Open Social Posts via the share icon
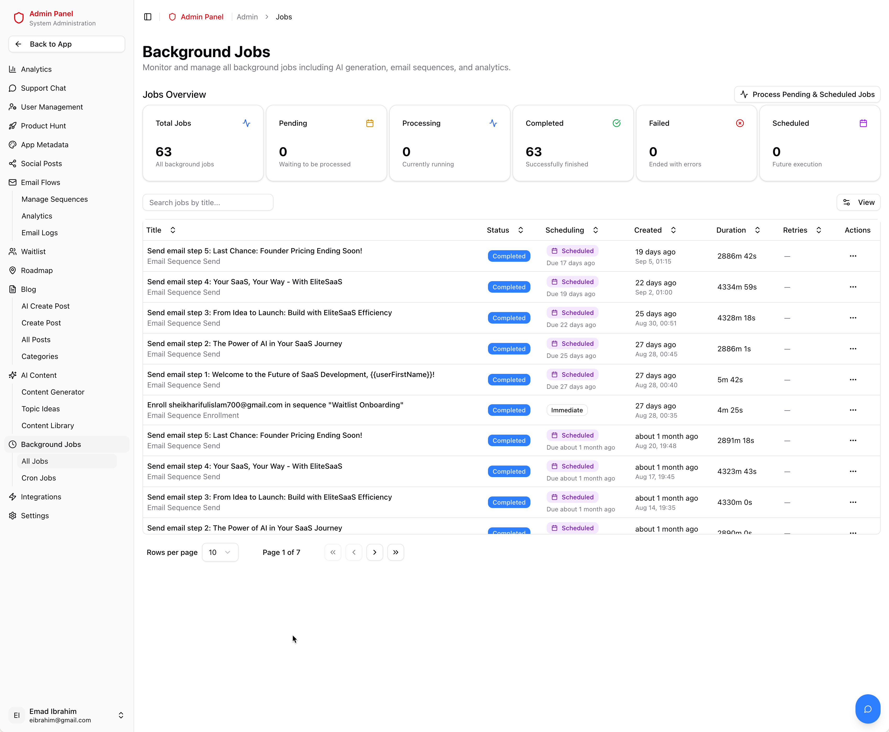 pyautogui.click(x=12, y=163)
